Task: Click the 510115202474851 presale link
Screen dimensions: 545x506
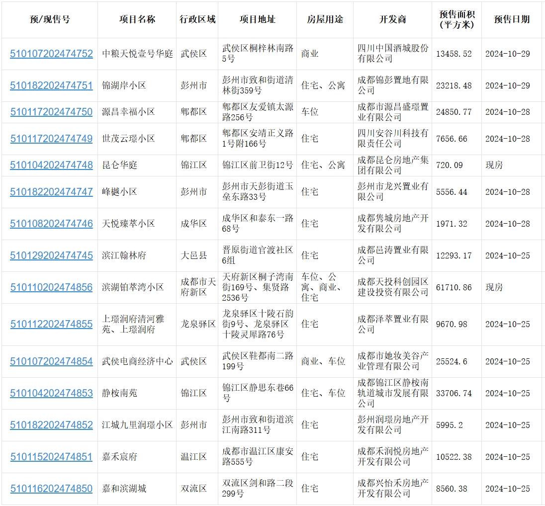Action: pos(51,457)
